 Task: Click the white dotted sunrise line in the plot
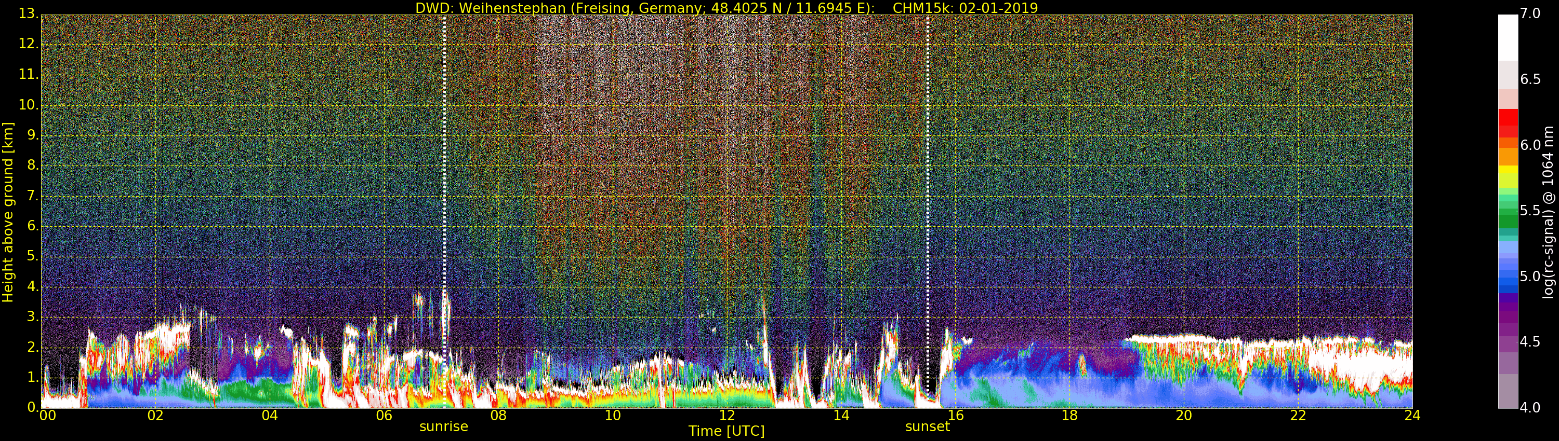coord(444,181)
